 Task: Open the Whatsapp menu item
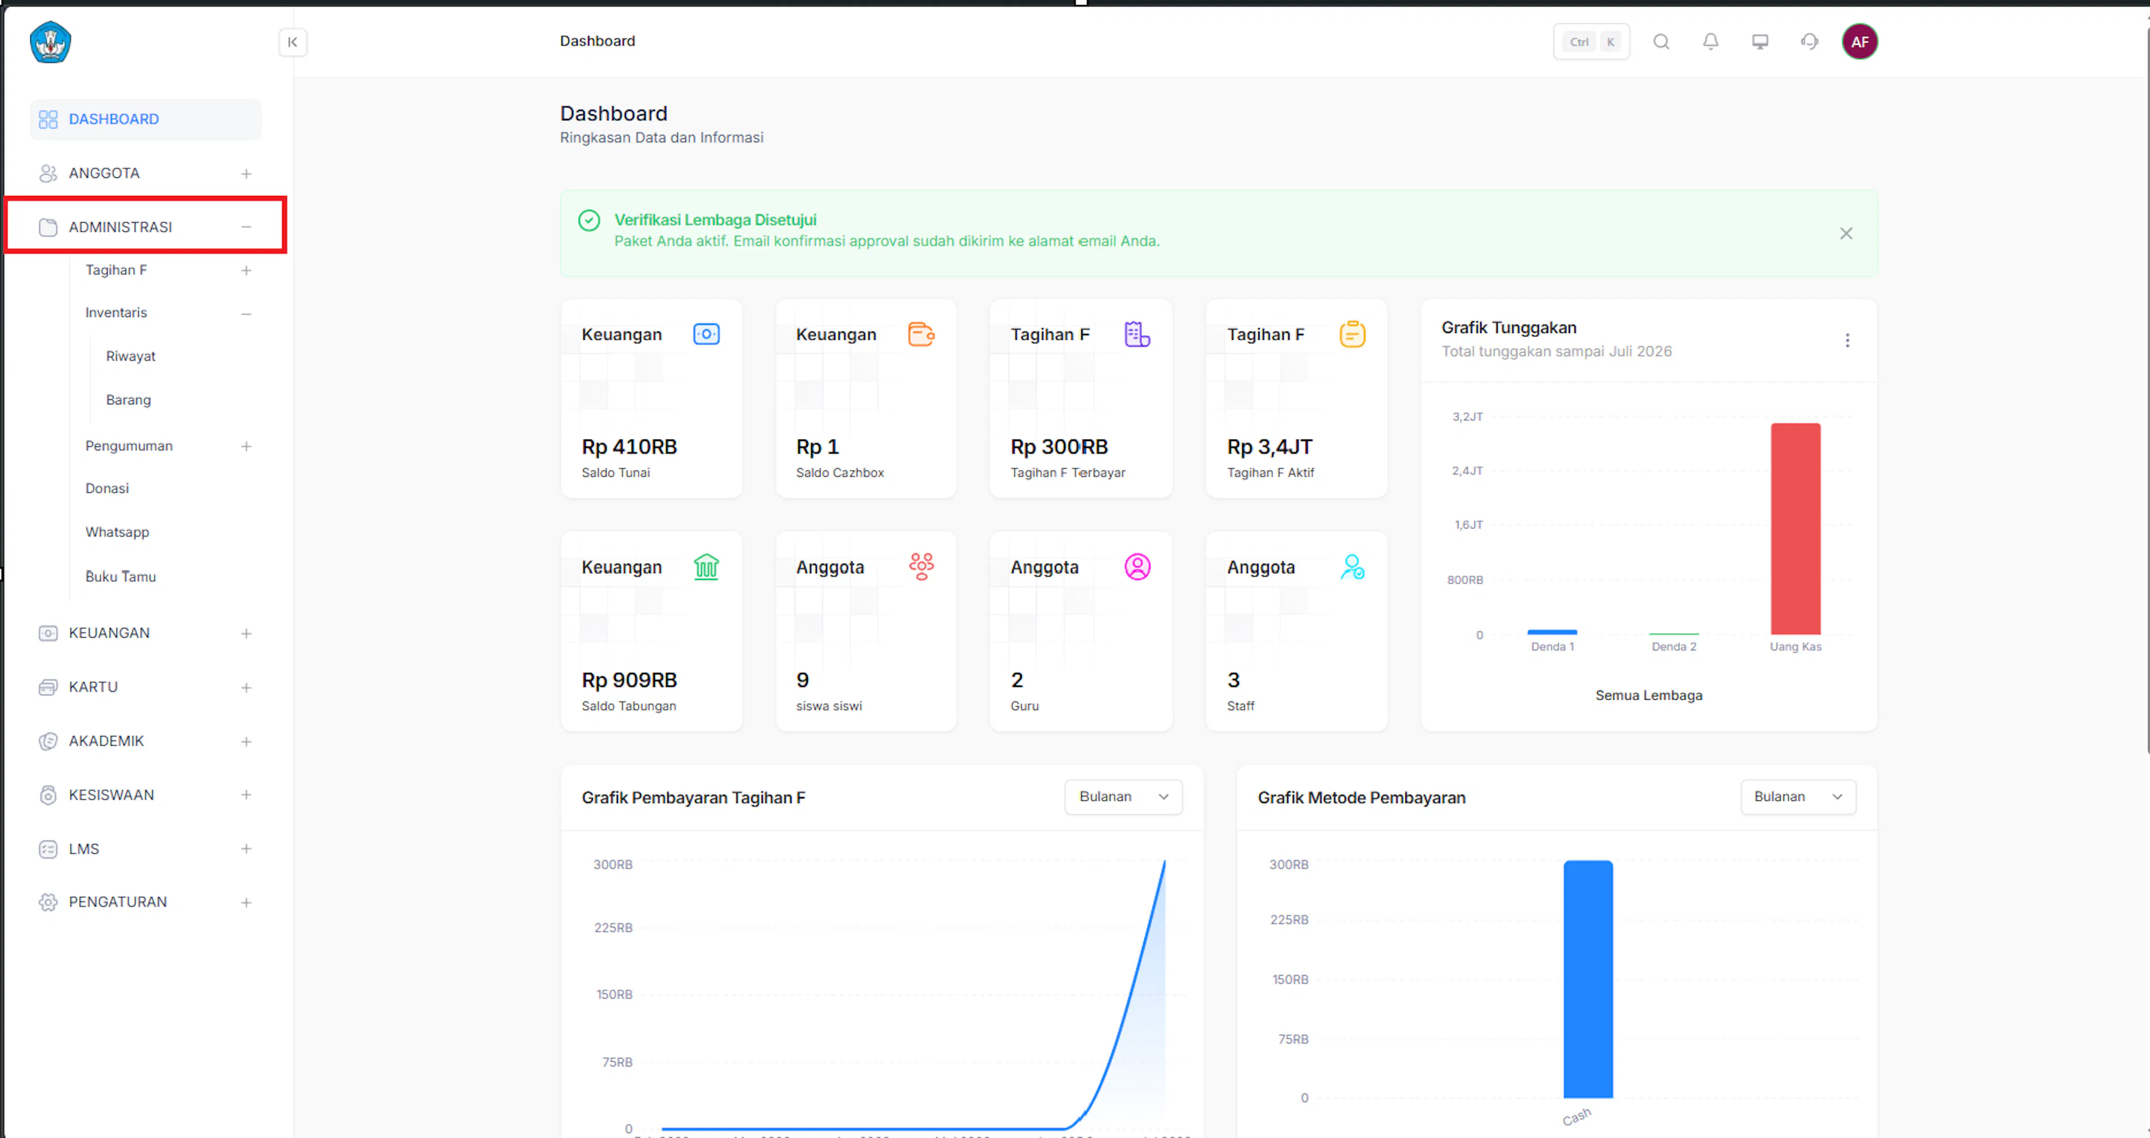(x=117, y=532)
